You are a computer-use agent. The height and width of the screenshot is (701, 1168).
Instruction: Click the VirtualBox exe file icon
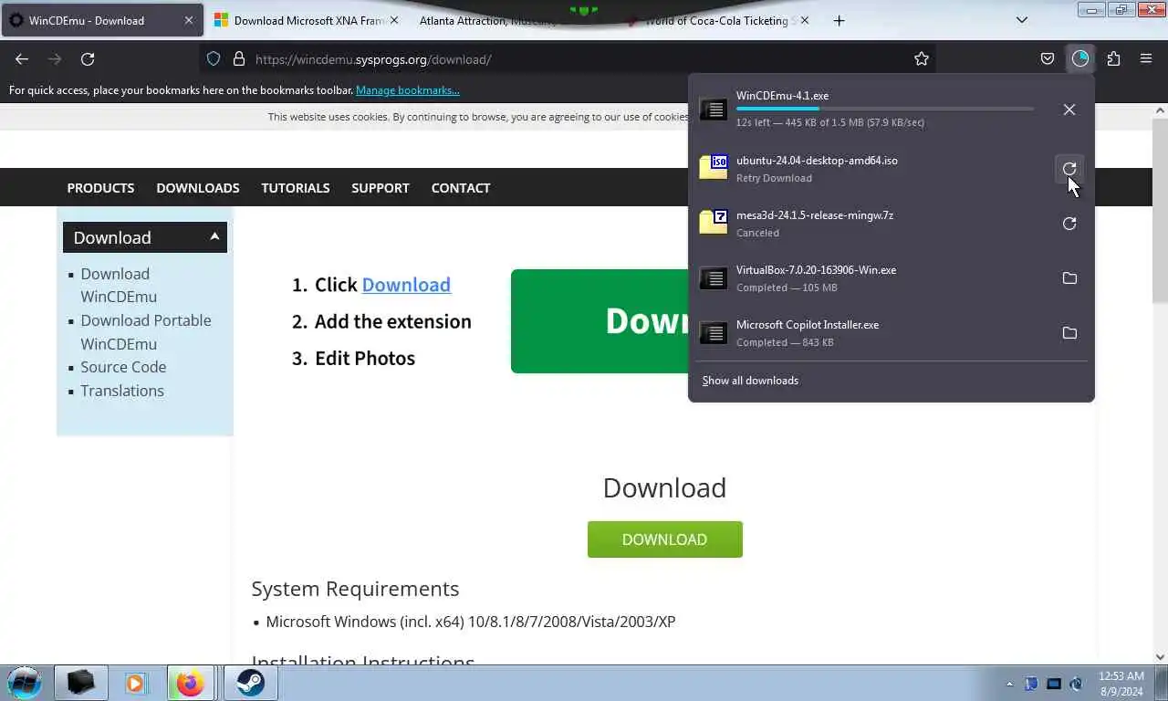[714, 277]
